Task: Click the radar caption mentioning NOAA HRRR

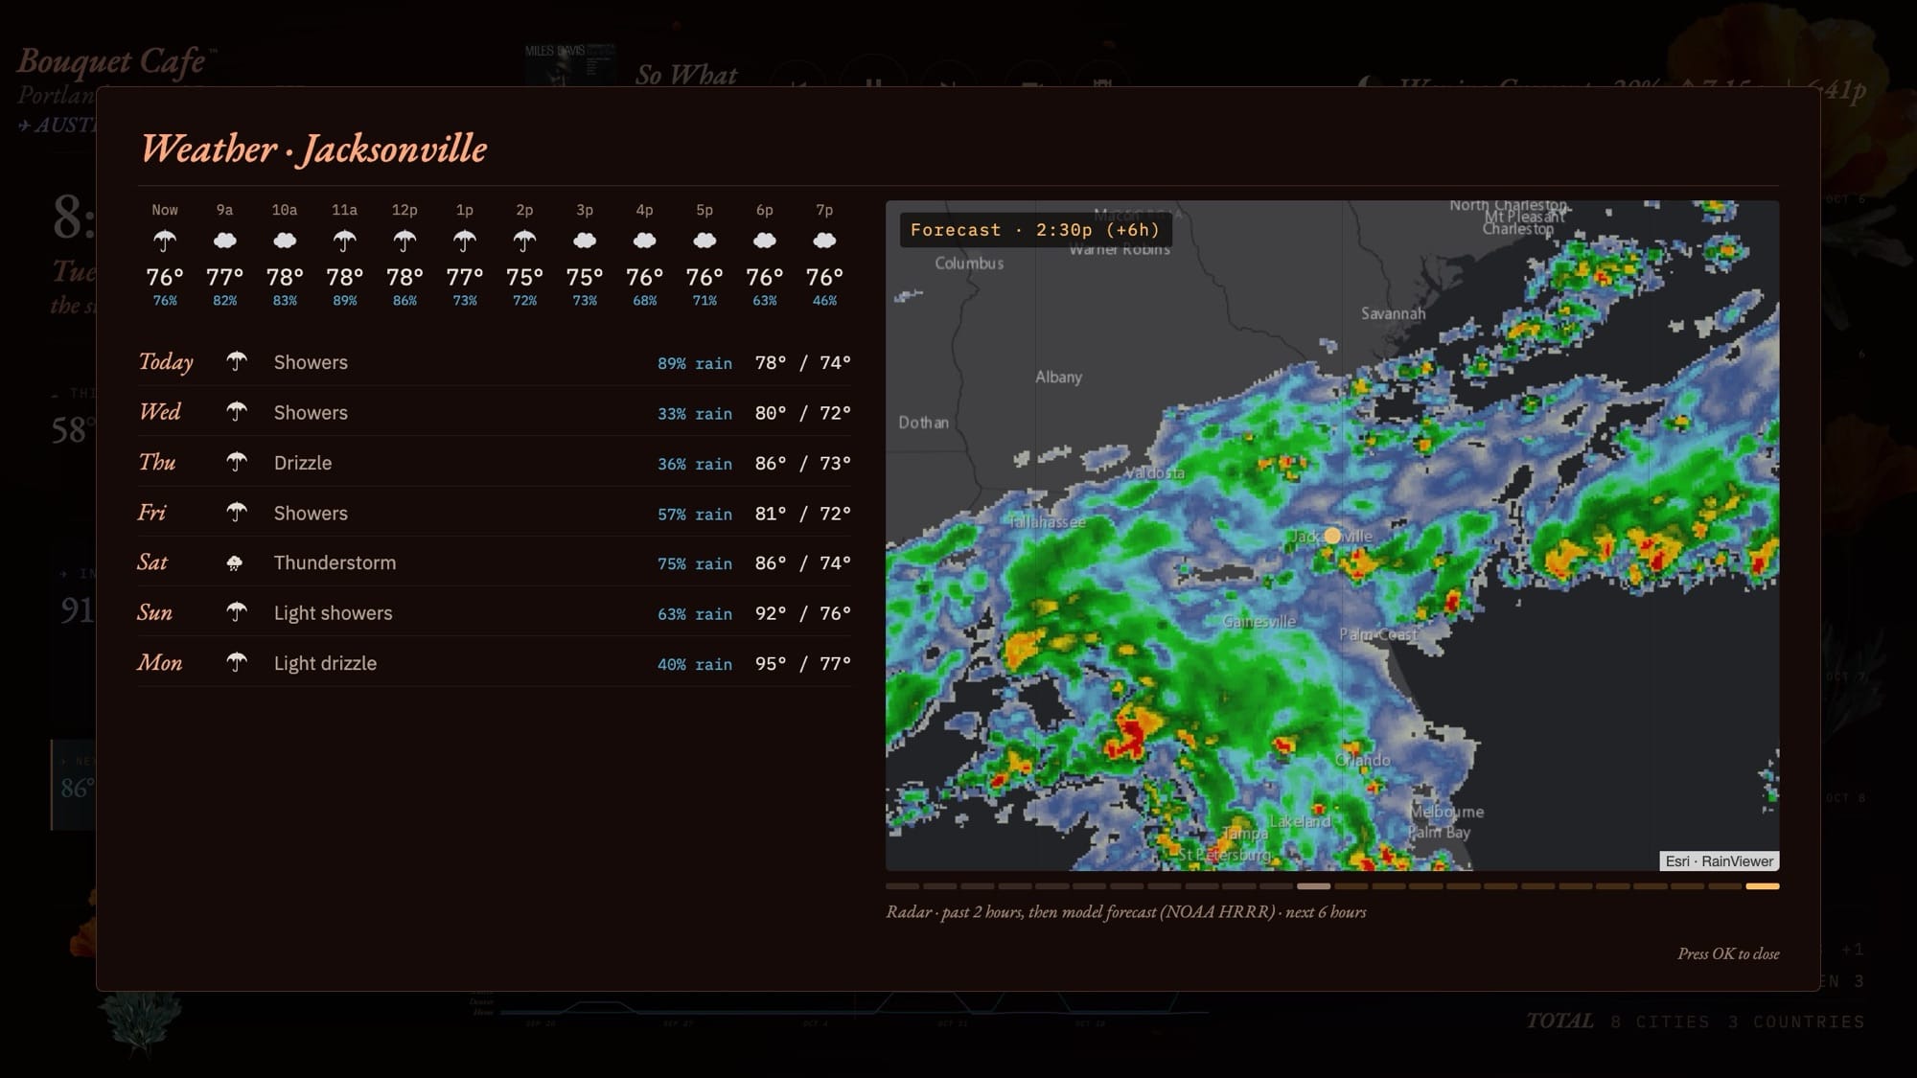Action: click(1126, 912)
